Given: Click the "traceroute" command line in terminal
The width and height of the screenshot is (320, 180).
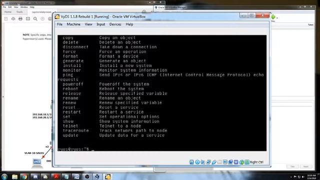Looking at the screenshot, I should (x=115, y=130).
